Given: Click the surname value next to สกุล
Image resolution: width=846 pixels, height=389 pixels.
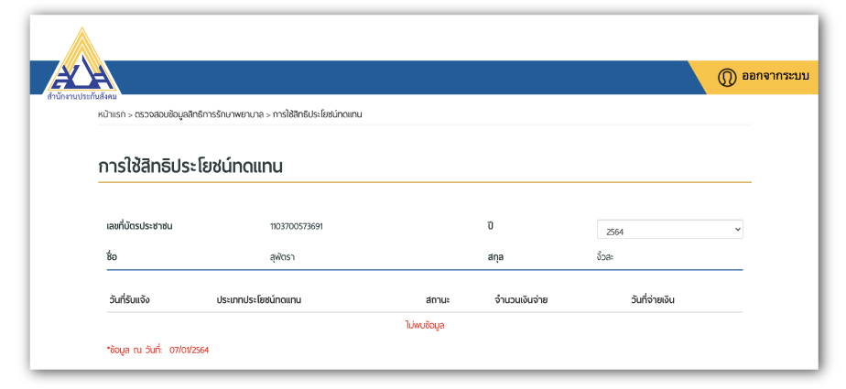Looking at the screenshot, I should 604,257.
